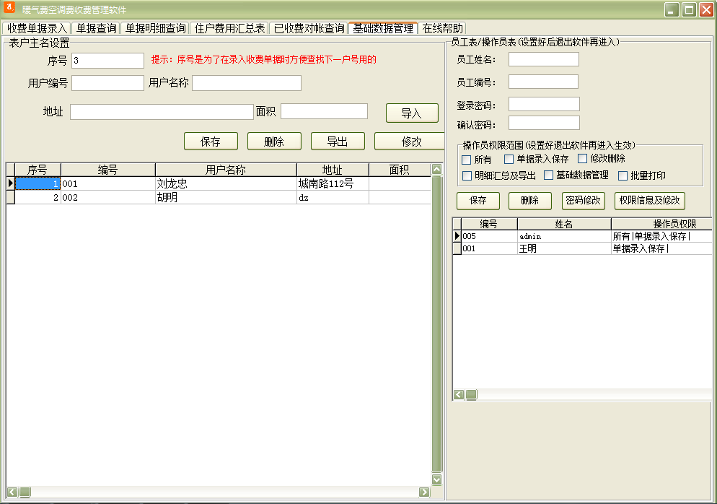Click the 用户名称 column header
Image resolution: width=717 pixels, height=504 pixels.
(226, 170)
